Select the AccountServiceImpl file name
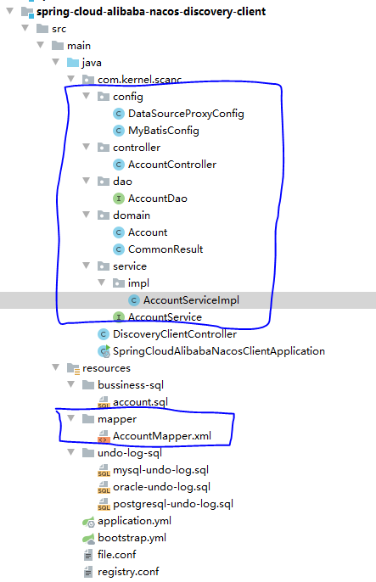 pos(191,300)
